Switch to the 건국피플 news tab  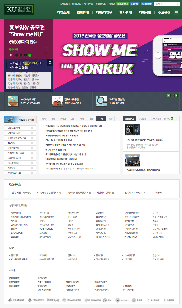[x=143, y=119]
